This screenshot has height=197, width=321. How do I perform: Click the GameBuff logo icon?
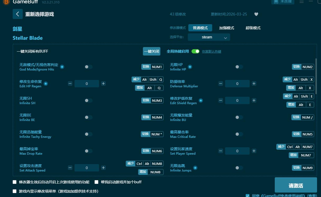(x=6, y=2)
